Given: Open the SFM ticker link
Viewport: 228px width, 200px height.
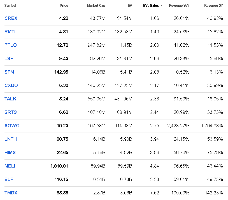Looking at the screenshot, I should tap(9, 72).
